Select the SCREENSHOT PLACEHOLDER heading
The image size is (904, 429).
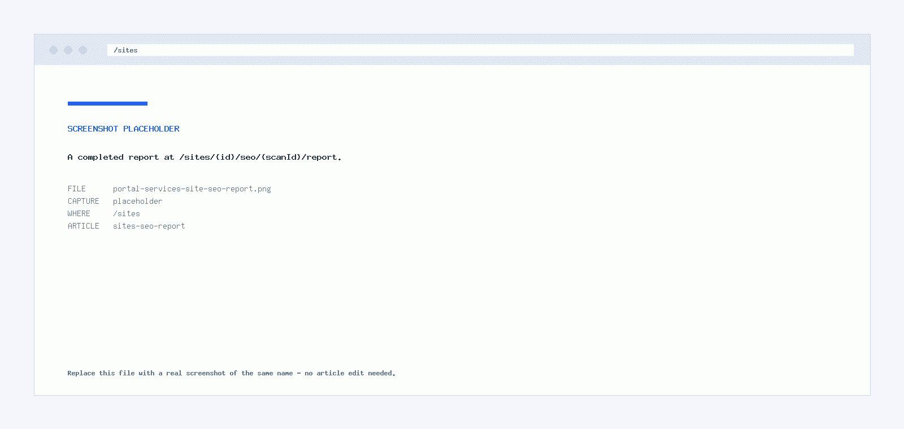[x=124, y=129]
